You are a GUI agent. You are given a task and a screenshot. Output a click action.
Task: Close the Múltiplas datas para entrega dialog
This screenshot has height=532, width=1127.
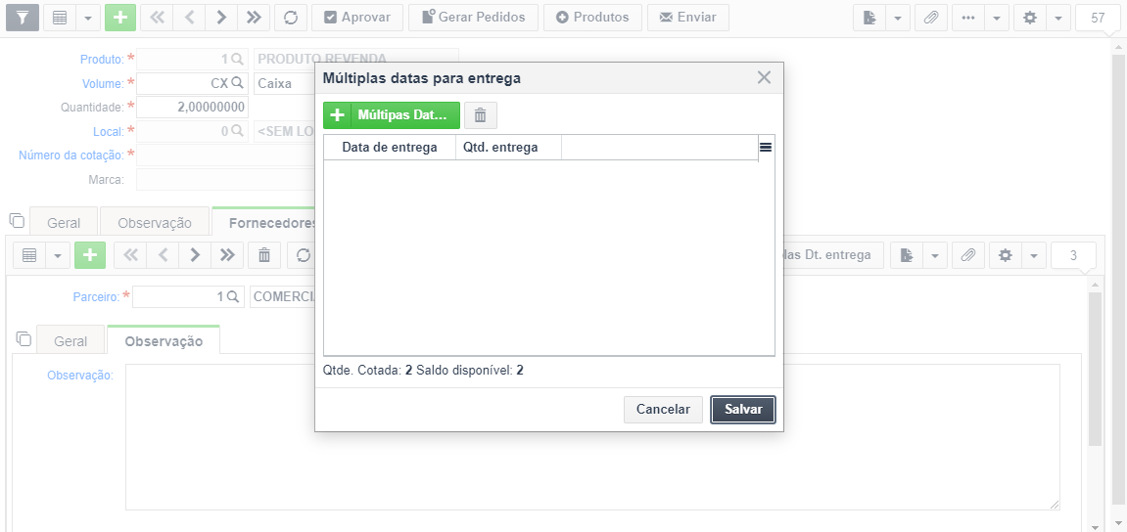pyautogui.click(x=764, y=77)
